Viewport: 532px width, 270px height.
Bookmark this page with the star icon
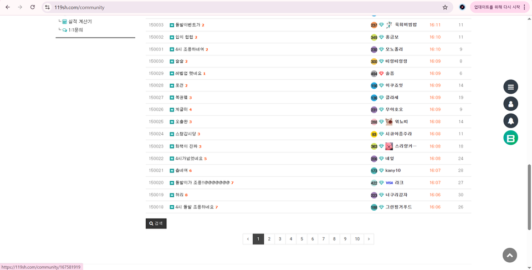[445, 7]
